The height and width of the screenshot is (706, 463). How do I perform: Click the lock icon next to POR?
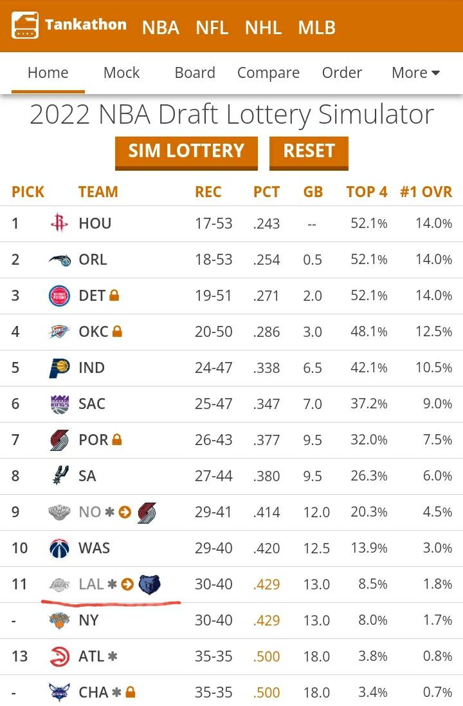116,440
